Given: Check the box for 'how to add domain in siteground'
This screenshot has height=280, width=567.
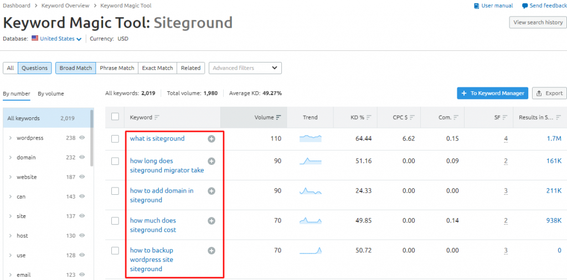Looking at the screenshot, I should 115,191.
